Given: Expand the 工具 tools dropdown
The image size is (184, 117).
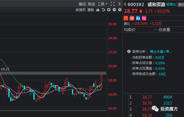Looking at the screenshot, I should coord(102,4).
